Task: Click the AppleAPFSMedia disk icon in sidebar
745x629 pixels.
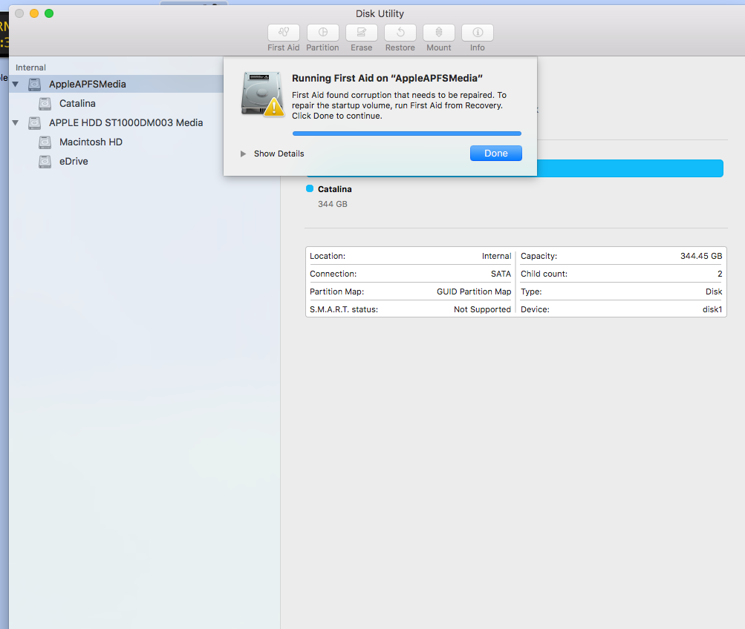Action: 35,85
